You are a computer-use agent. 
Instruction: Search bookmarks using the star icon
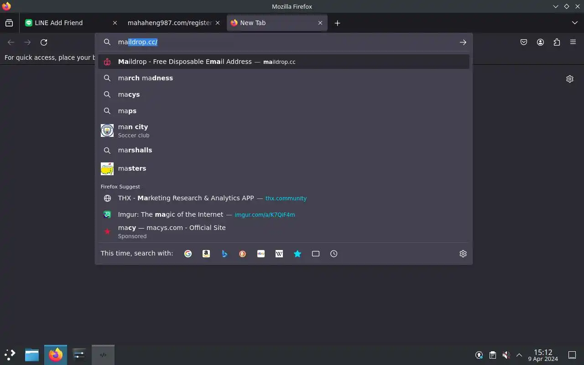pos(297,254)
